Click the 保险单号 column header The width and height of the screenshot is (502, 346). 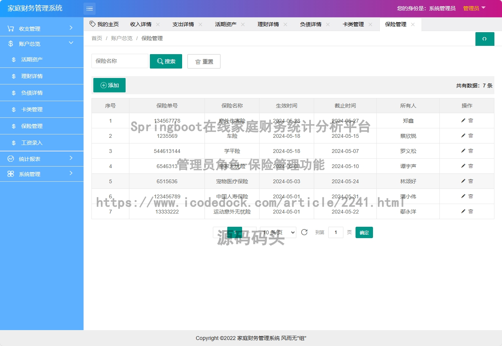point(167,106)
